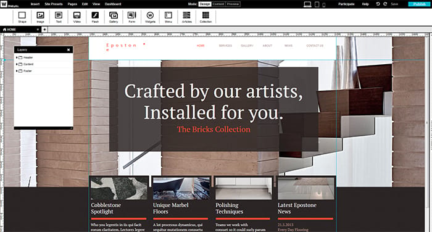Select 'The Bricks Collection' red subtitle
This screenshot has width=432, height=232.
point(214,129)
